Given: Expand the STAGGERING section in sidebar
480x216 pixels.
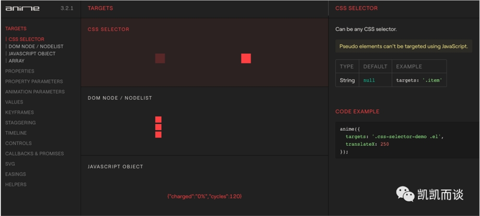Looking at the screenshot, I should click(x=20, y=123).
